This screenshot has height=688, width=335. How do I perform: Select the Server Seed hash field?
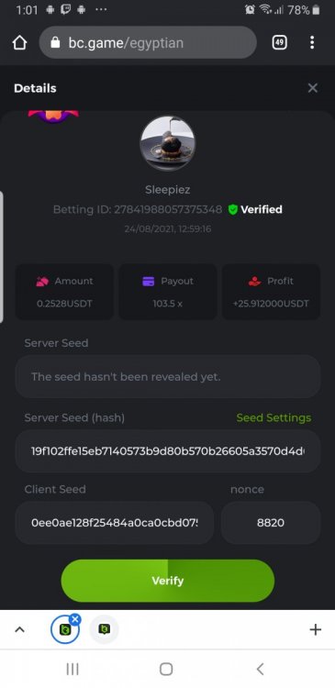[x=168, y=451]
